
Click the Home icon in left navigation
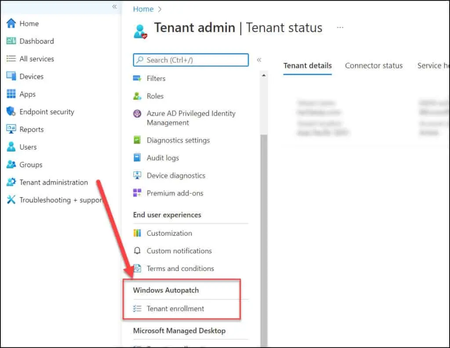click(11, 23)
